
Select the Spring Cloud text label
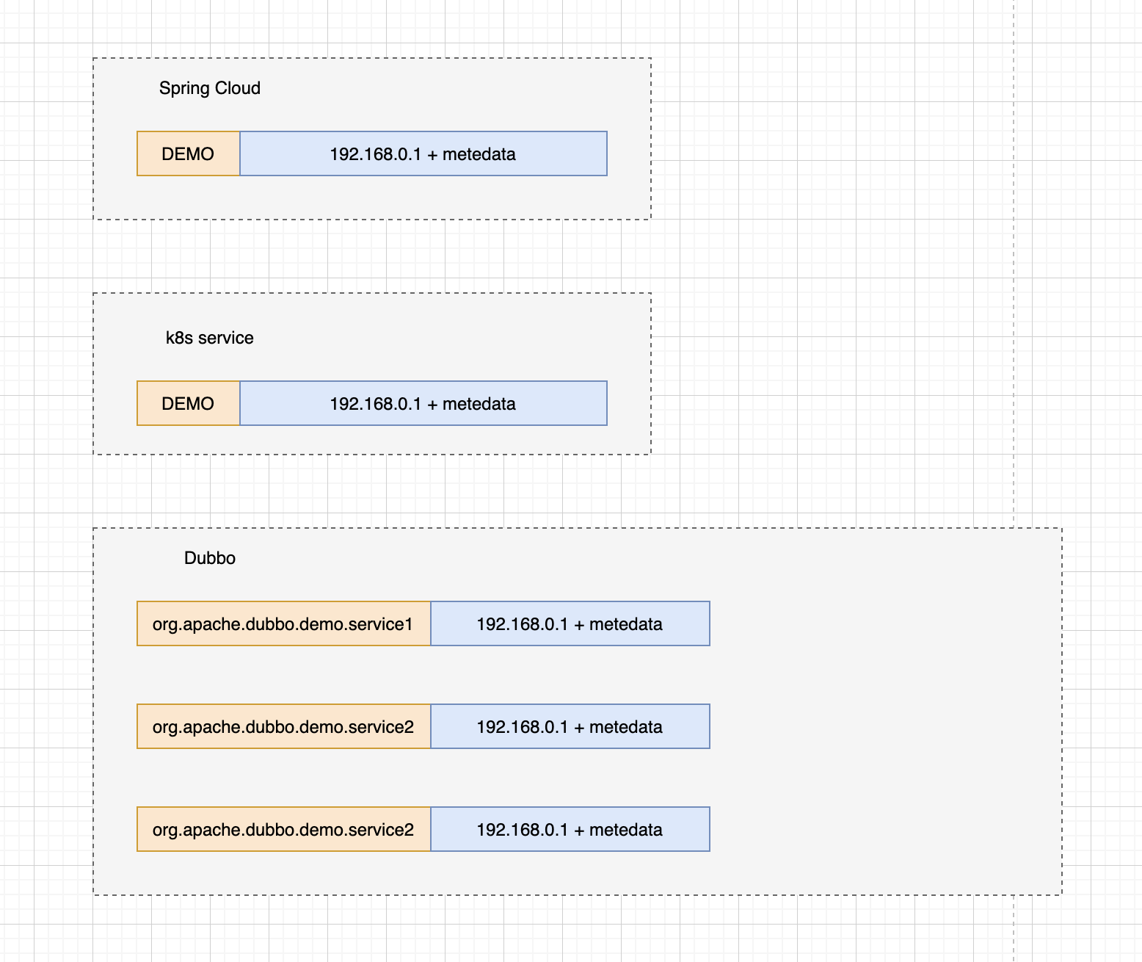[210, 88]
